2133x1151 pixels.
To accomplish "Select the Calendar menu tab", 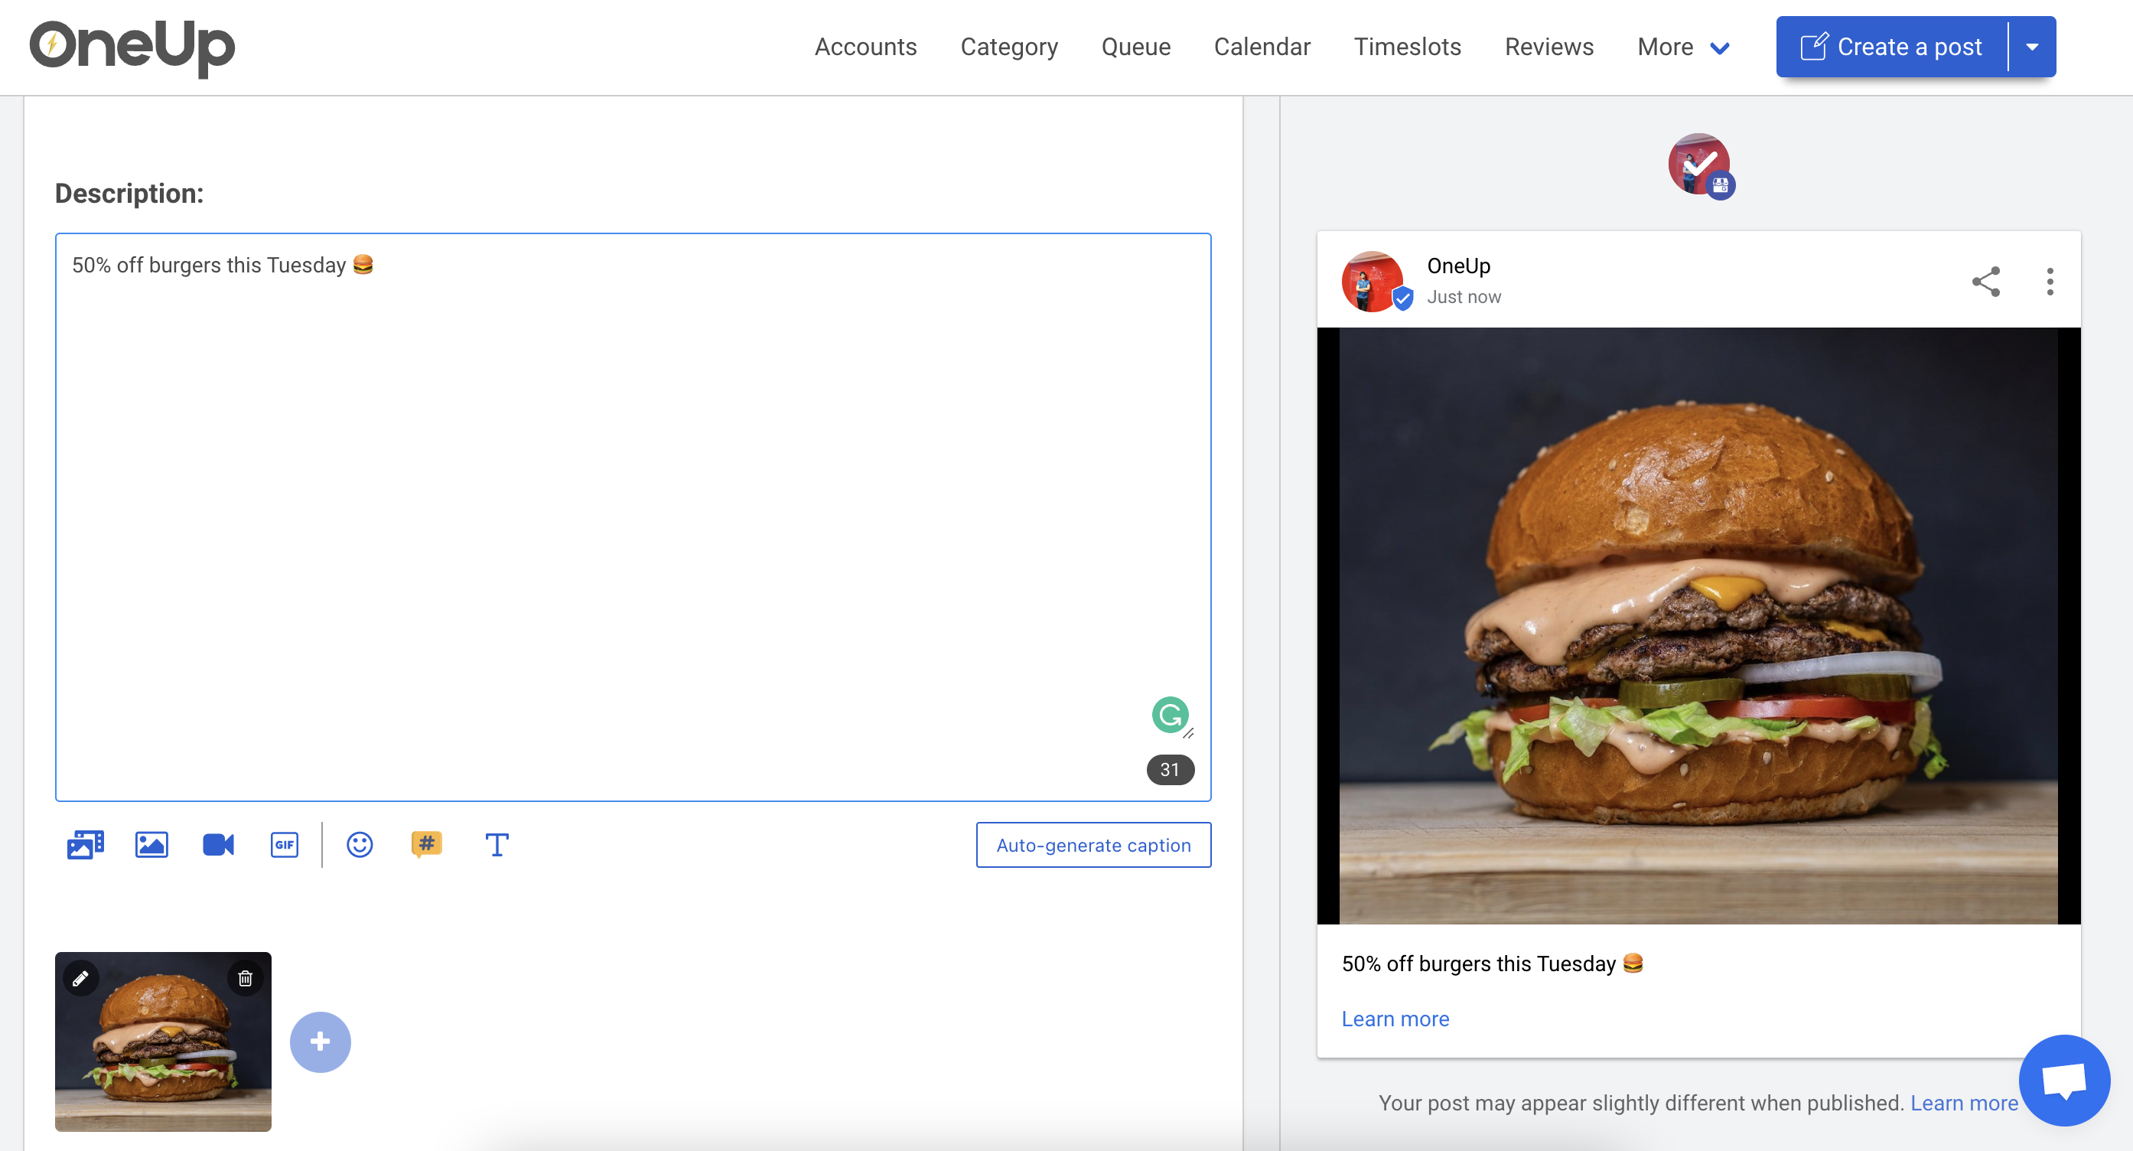I will point(1261,47).
